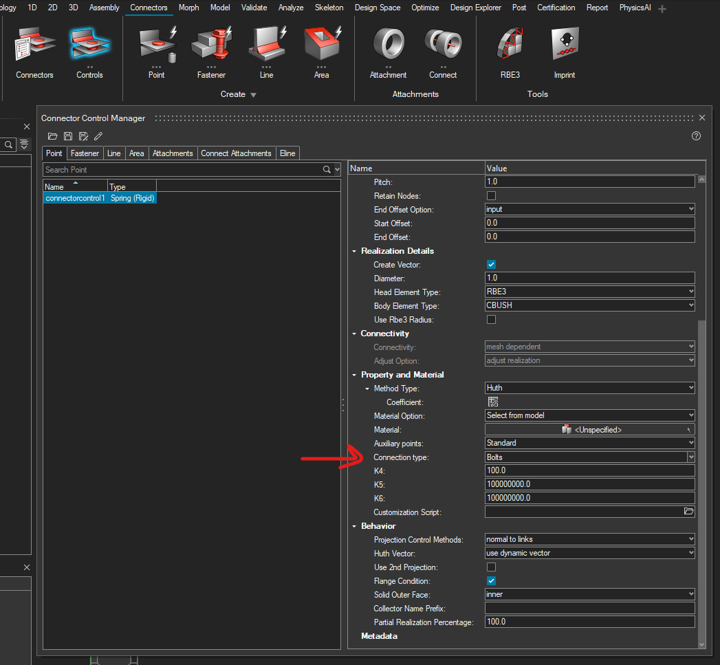Expand the Create group dropdown arrow
Image resolution: width=720 pixels, height=665 pixels.
254,95
